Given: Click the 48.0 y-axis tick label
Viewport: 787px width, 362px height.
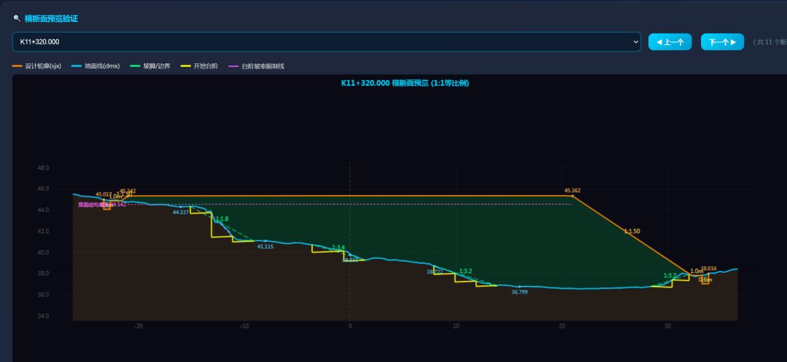Looking at the screenshot, I should (43, 168).
